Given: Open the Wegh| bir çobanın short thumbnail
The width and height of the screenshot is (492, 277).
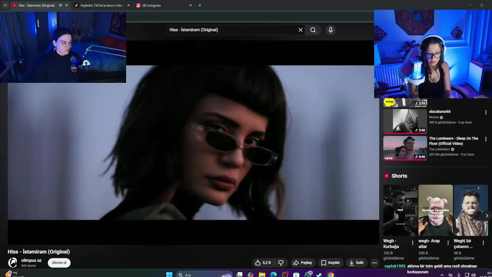Looking at the screenshot, I should [x=471, y=210].
